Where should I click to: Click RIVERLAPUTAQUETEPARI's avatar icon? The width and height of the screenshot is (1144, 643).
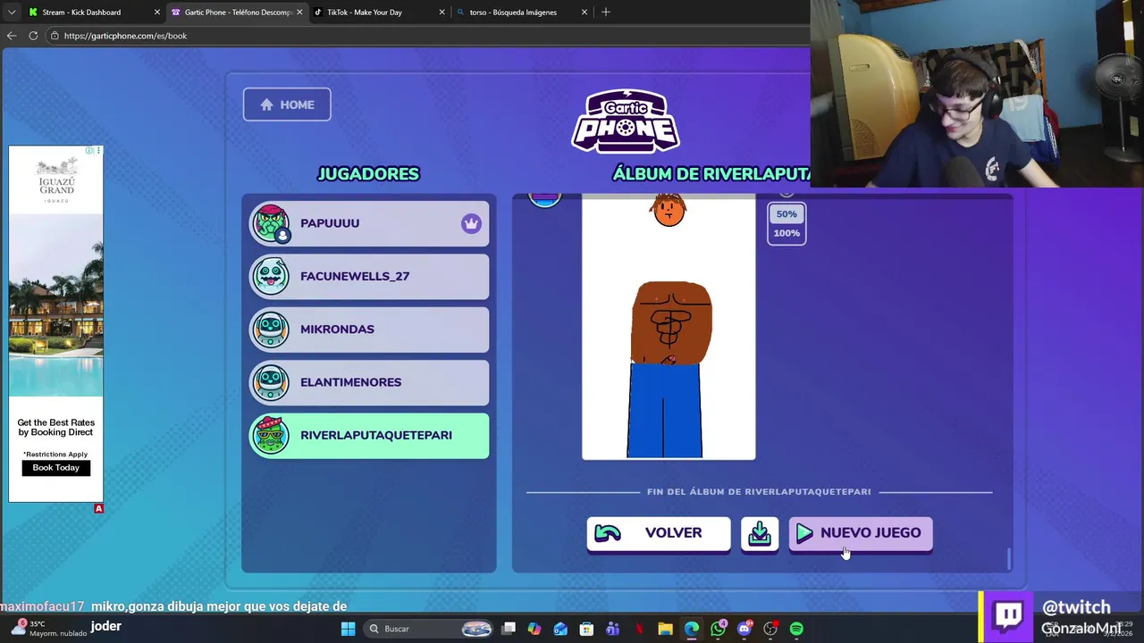(271, 435)
